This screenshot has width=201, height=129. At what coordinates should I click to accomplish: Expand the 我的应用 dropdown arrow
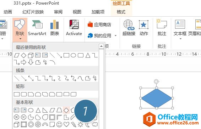point(115,35)
